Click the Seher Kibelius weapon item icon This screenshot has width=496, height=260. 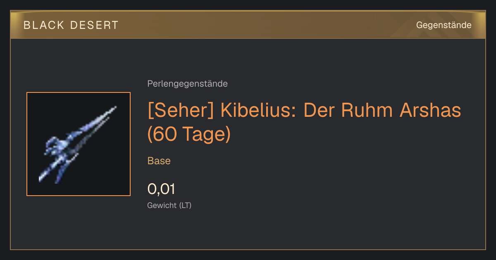[79, 144]
